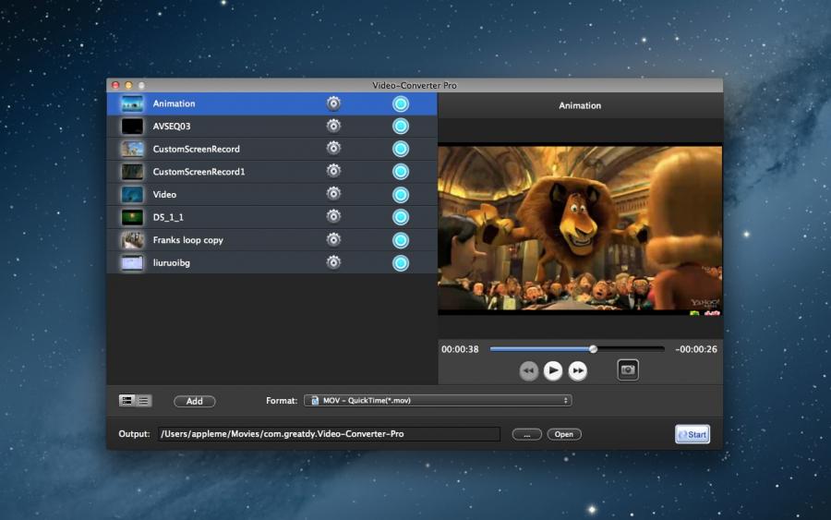831x520 pixels.
Task: Click the liuruoibg thumbnail
Action: (132, 263)
